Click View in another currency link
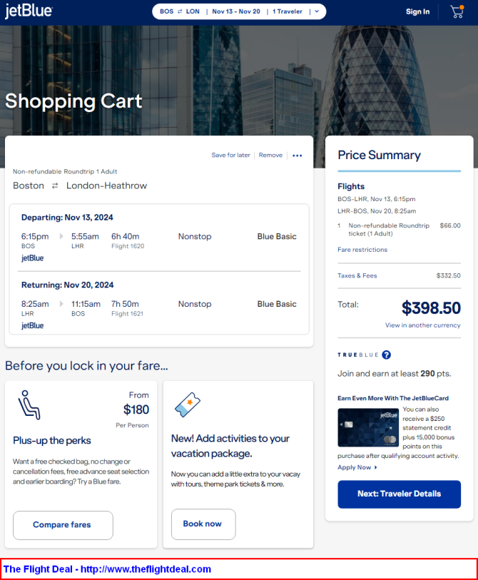 (x=422, y=325)
